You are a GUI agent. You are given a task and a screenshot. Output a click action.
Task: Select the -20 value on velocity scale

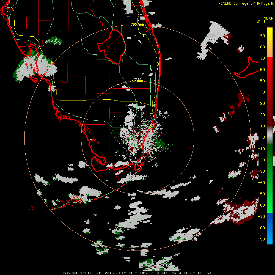261,160
